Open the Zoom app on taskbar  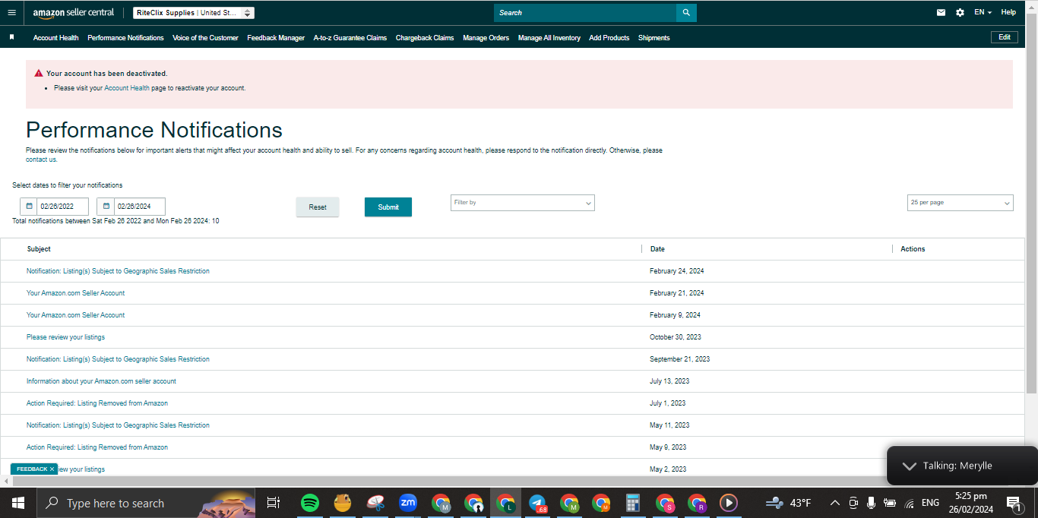coord(408,503)
